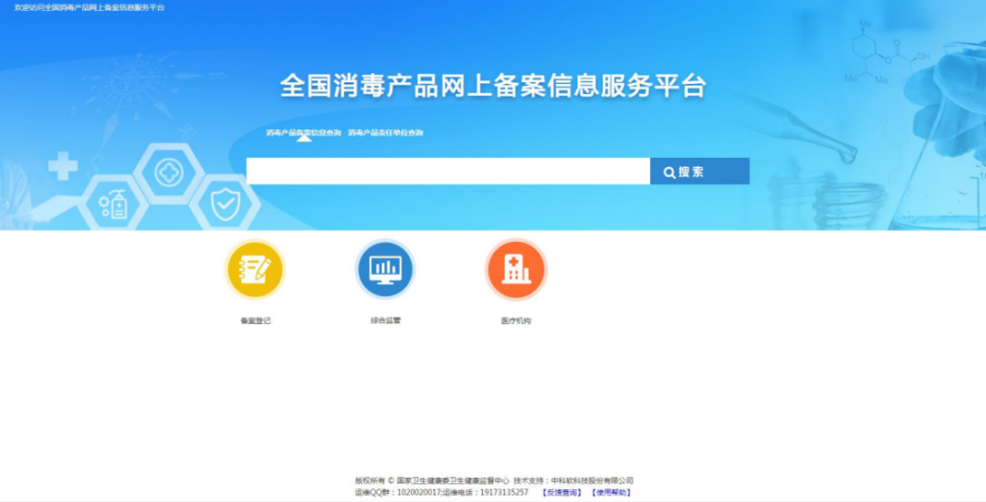Click the 全国消毒产品网上备案信息服务平台 title
Viewport: 986px width, 502px height.
coord(492,87)
